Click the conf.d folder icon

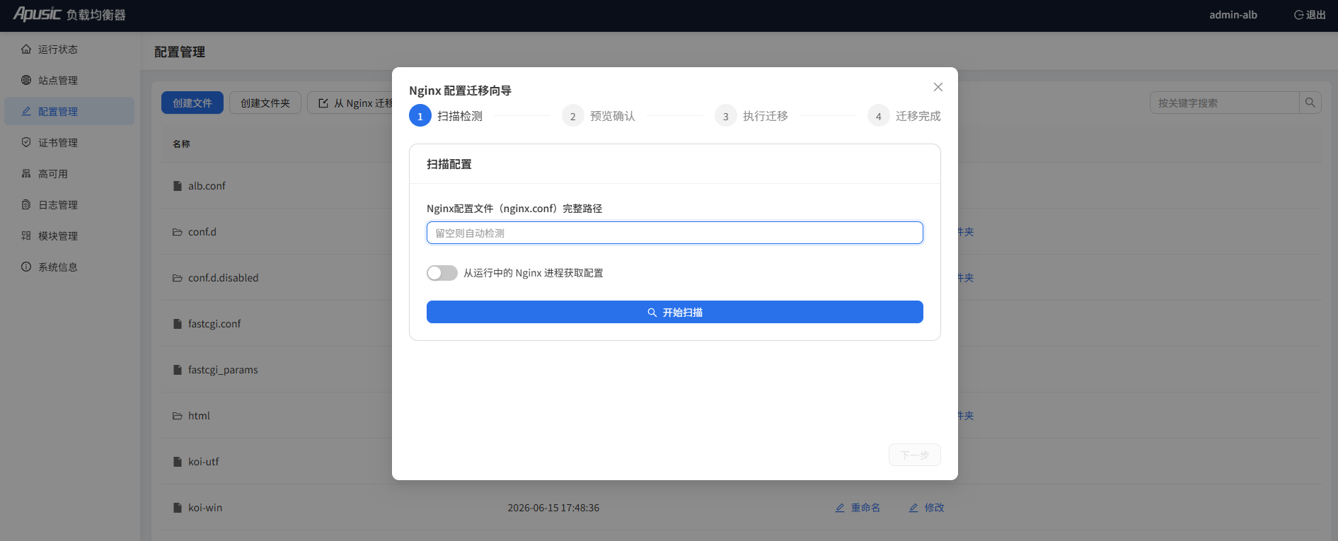pos(178,232)
